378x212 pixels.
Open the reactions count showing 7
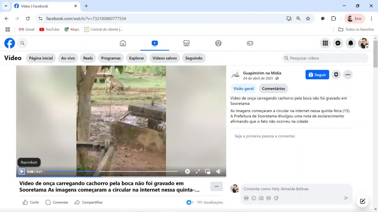(190, 202)
